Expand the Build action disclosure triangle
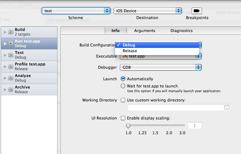This screenshot has height=154, width=241. coord(5,32)
